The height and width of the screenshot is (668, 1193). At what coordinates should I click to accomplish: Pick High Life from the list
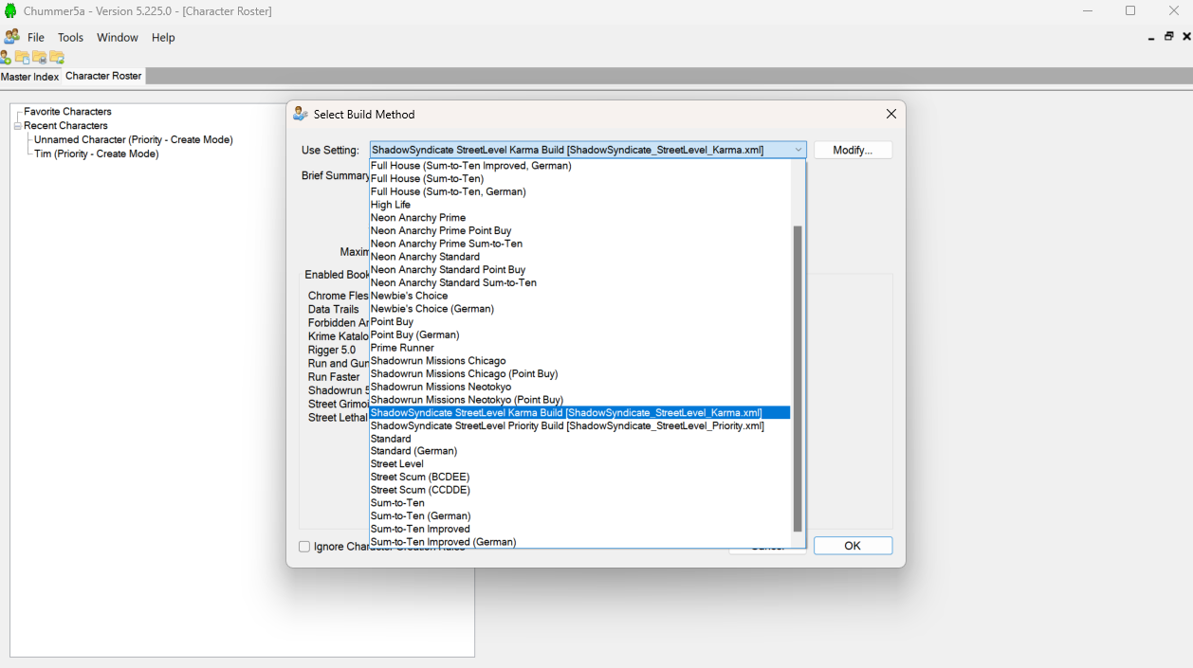pyautogui.click(x=579, y=205)
